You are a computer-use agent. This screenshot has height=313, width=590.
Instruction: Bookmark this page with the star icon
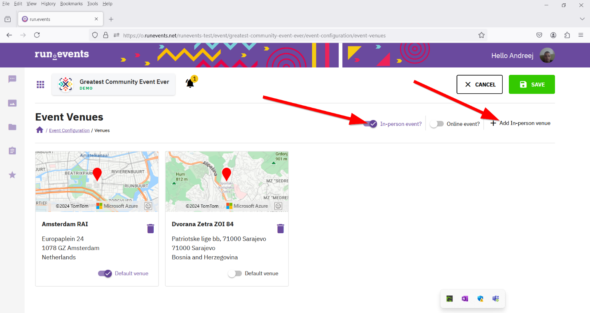pyautogui.click(x=481, y=35)
